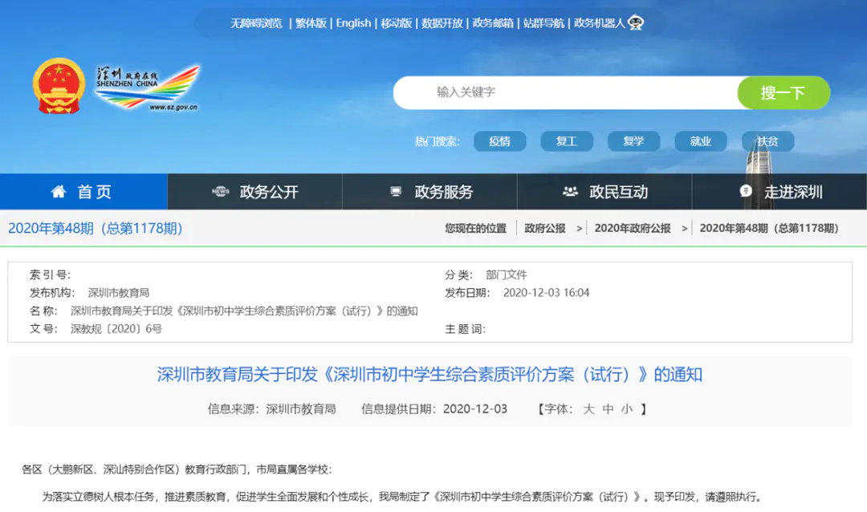The height and width of the screenshot is (512, 867).
Task: Click the green 搜一下 search button
Action: pyautogui.click(x=784, y=92)
